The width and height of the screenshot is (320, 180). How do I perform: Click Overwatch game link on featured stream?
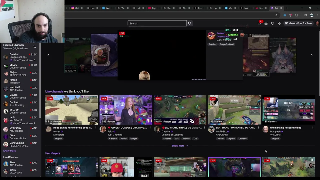[x=223, y=36]
